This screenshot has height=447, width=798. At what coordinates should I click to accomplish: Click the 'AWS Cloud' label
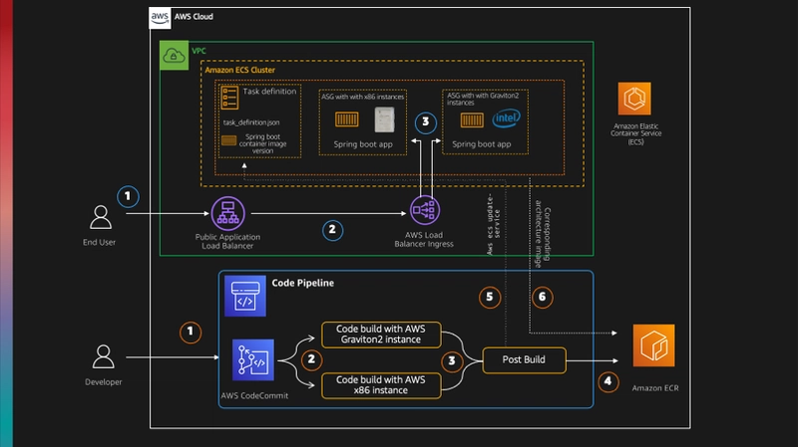click(194, 17)
